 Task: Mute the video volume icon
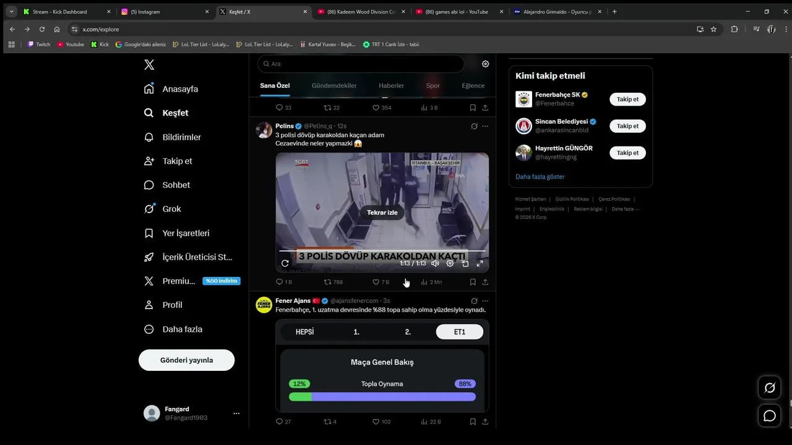[x=435, y=263]
